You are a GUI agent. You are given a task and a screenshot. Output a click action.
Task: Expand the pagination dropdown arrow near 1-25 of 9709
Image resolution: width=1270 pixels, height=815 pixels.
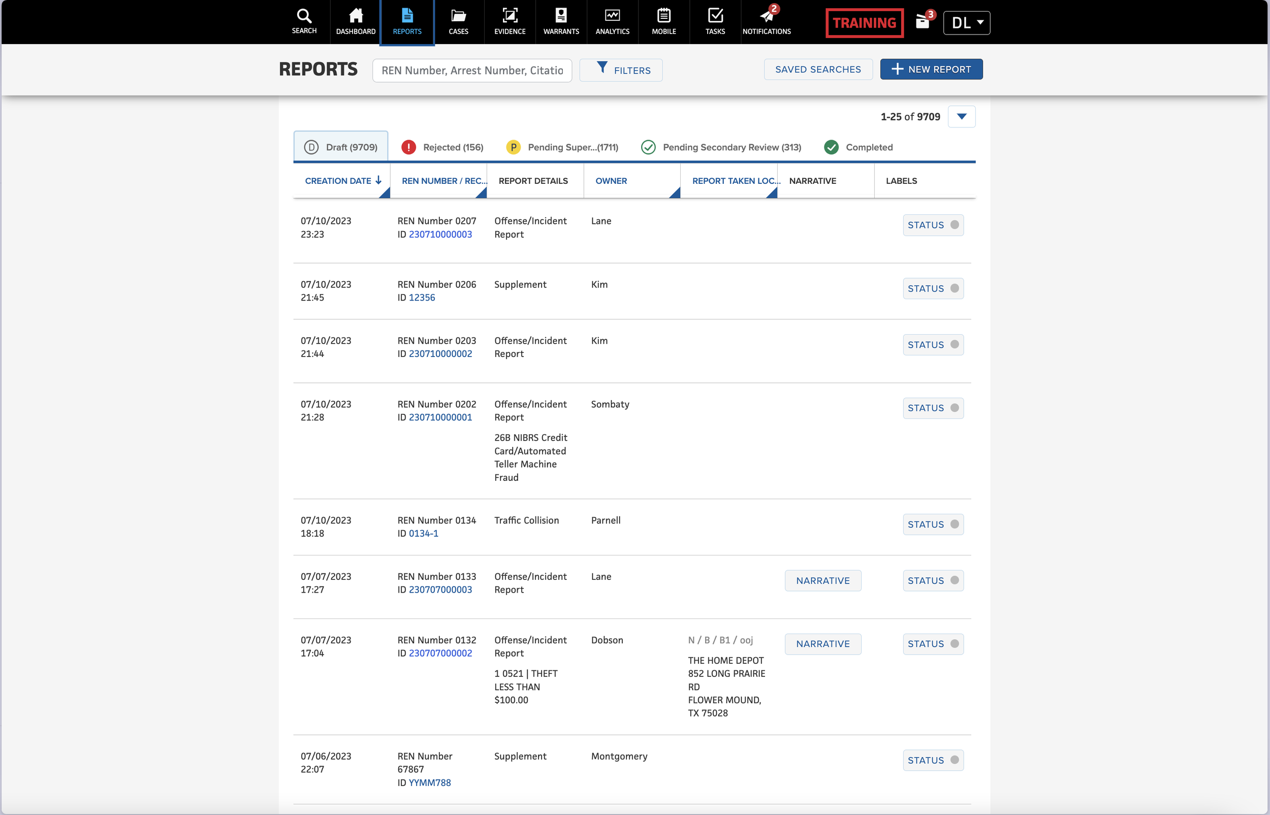961,116
